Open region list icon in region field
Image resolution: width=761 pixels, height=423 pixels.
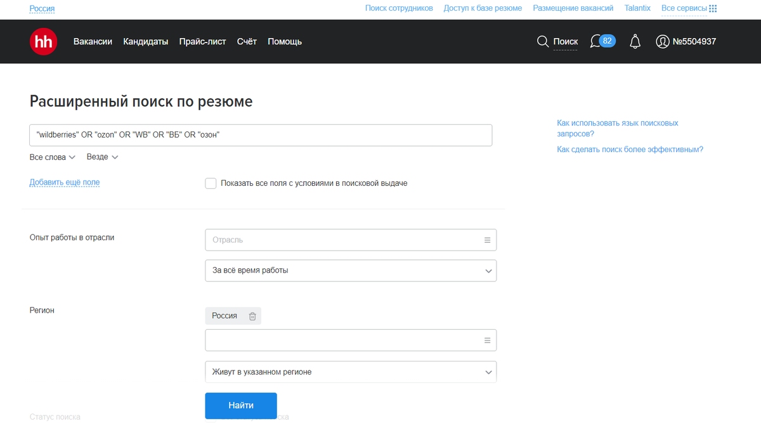coord(488,341)
